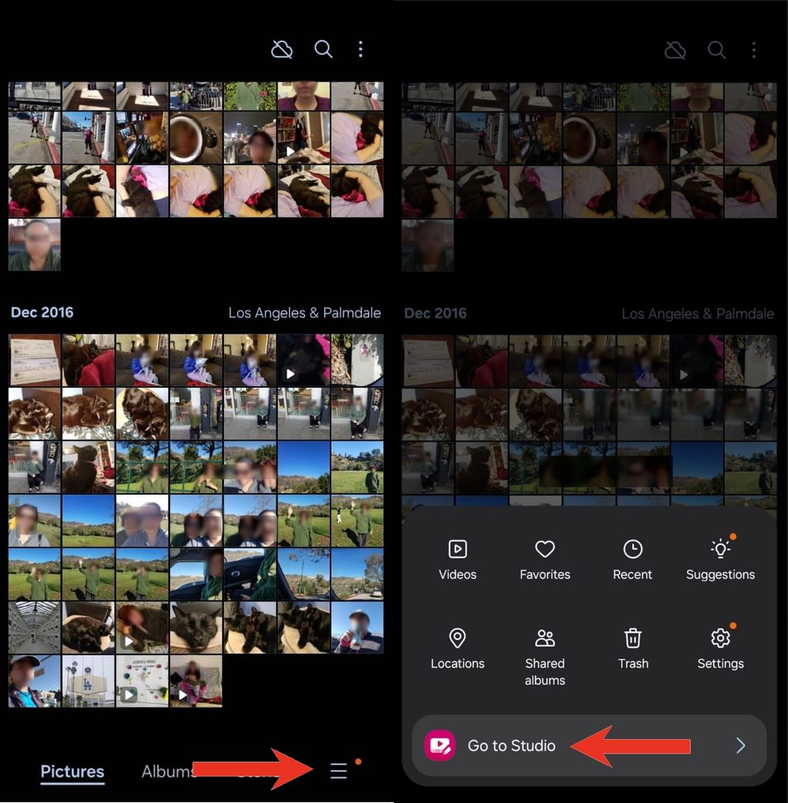Stay on the Pictures tab
Image resolution: width=788 pixels, height=803 pixels.
click(72, 771)
